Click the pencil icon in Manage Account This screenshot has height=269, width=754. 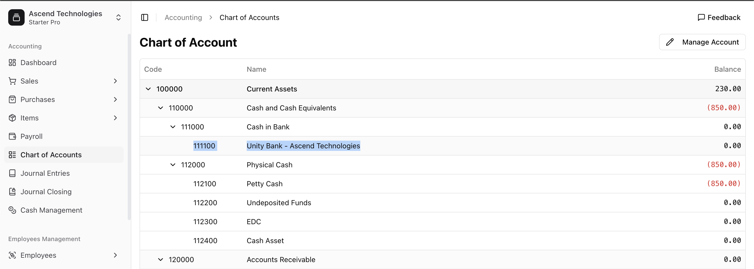670,42
